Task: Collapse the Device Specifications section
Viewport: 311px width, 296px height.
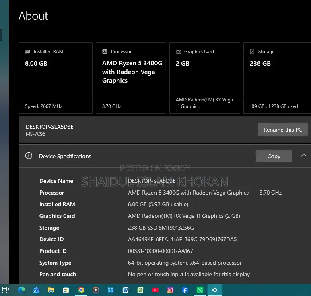Action: tap(303, 155)
